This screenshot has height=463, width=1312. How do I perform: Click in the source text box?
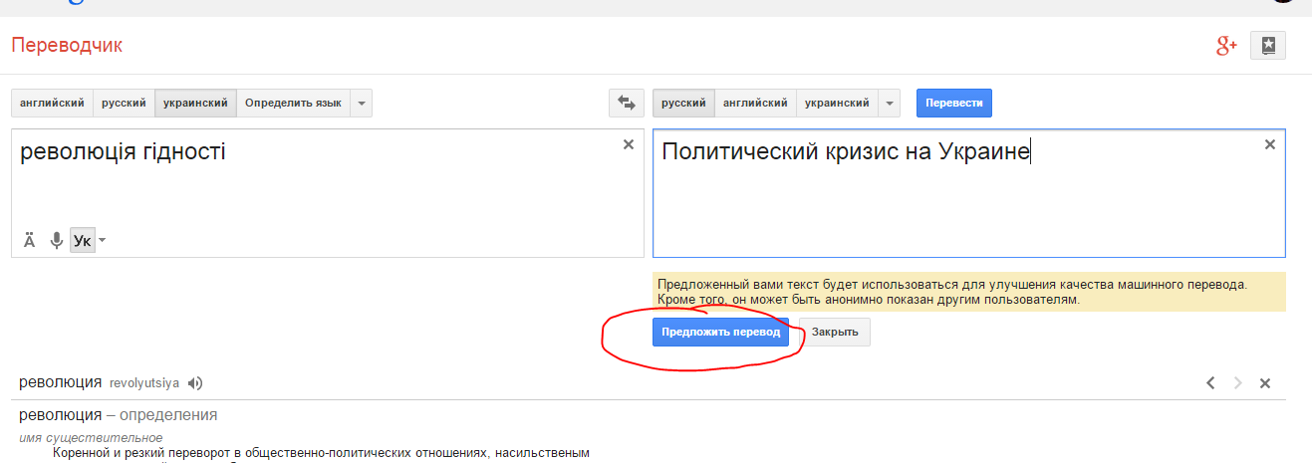(x=327, y=192)
